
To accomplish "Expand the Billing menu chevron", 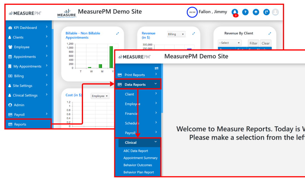I will point(47,75).
